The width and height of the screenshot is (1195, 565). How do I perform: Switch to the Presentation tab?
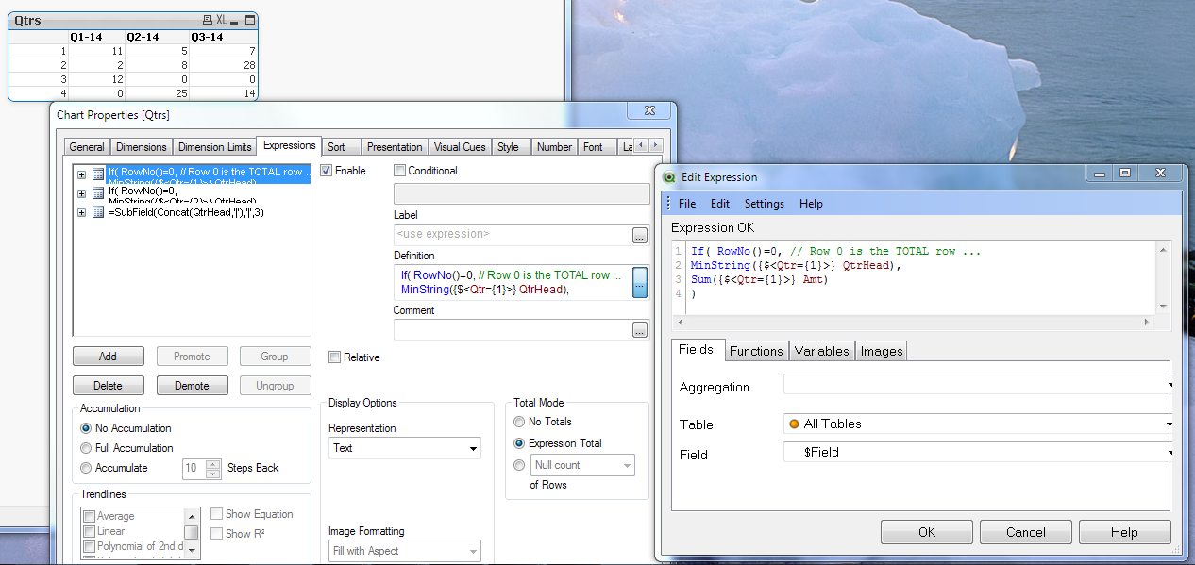tap(395, 147)
